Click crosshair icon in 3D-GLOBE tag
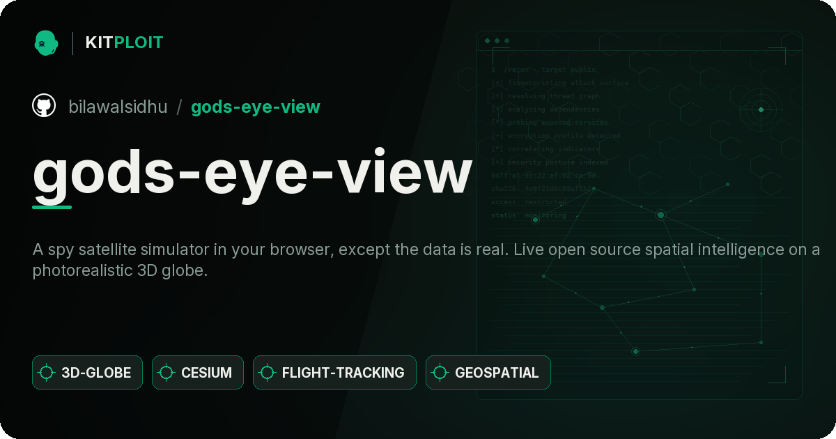Screen dimensions: 836x439 (x=47, y=373)
